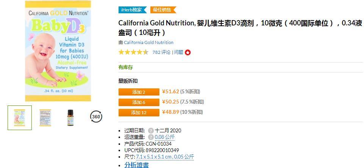This screenshot has width=364, height=168.
Task: Click the star rating icons
Action: pos(133,52)
